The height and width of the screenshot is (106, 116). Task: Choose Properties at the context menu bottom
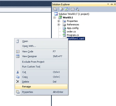pyautogui.click(x=41, y=92)
